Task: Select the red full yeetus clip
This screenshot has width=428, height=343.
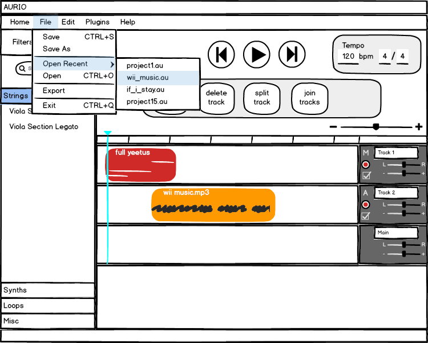Action: tap(140, 165)
